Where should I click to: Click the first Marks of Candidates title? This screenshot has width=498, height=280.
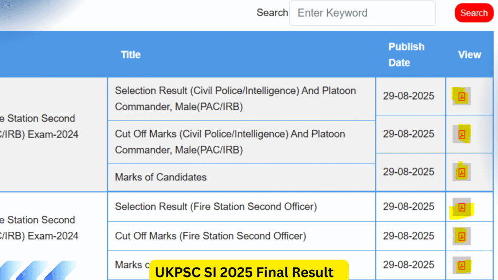[160, 177]
